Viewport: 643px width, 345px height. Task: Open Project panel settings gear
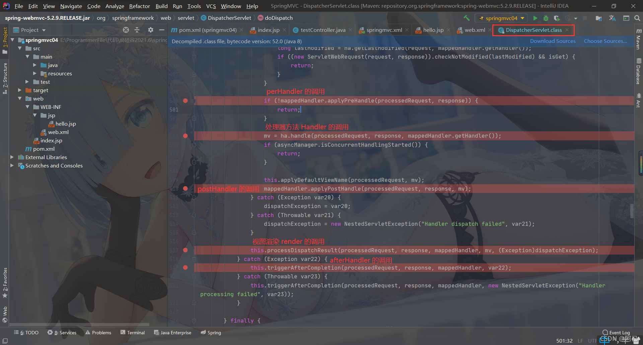(151, 30)
